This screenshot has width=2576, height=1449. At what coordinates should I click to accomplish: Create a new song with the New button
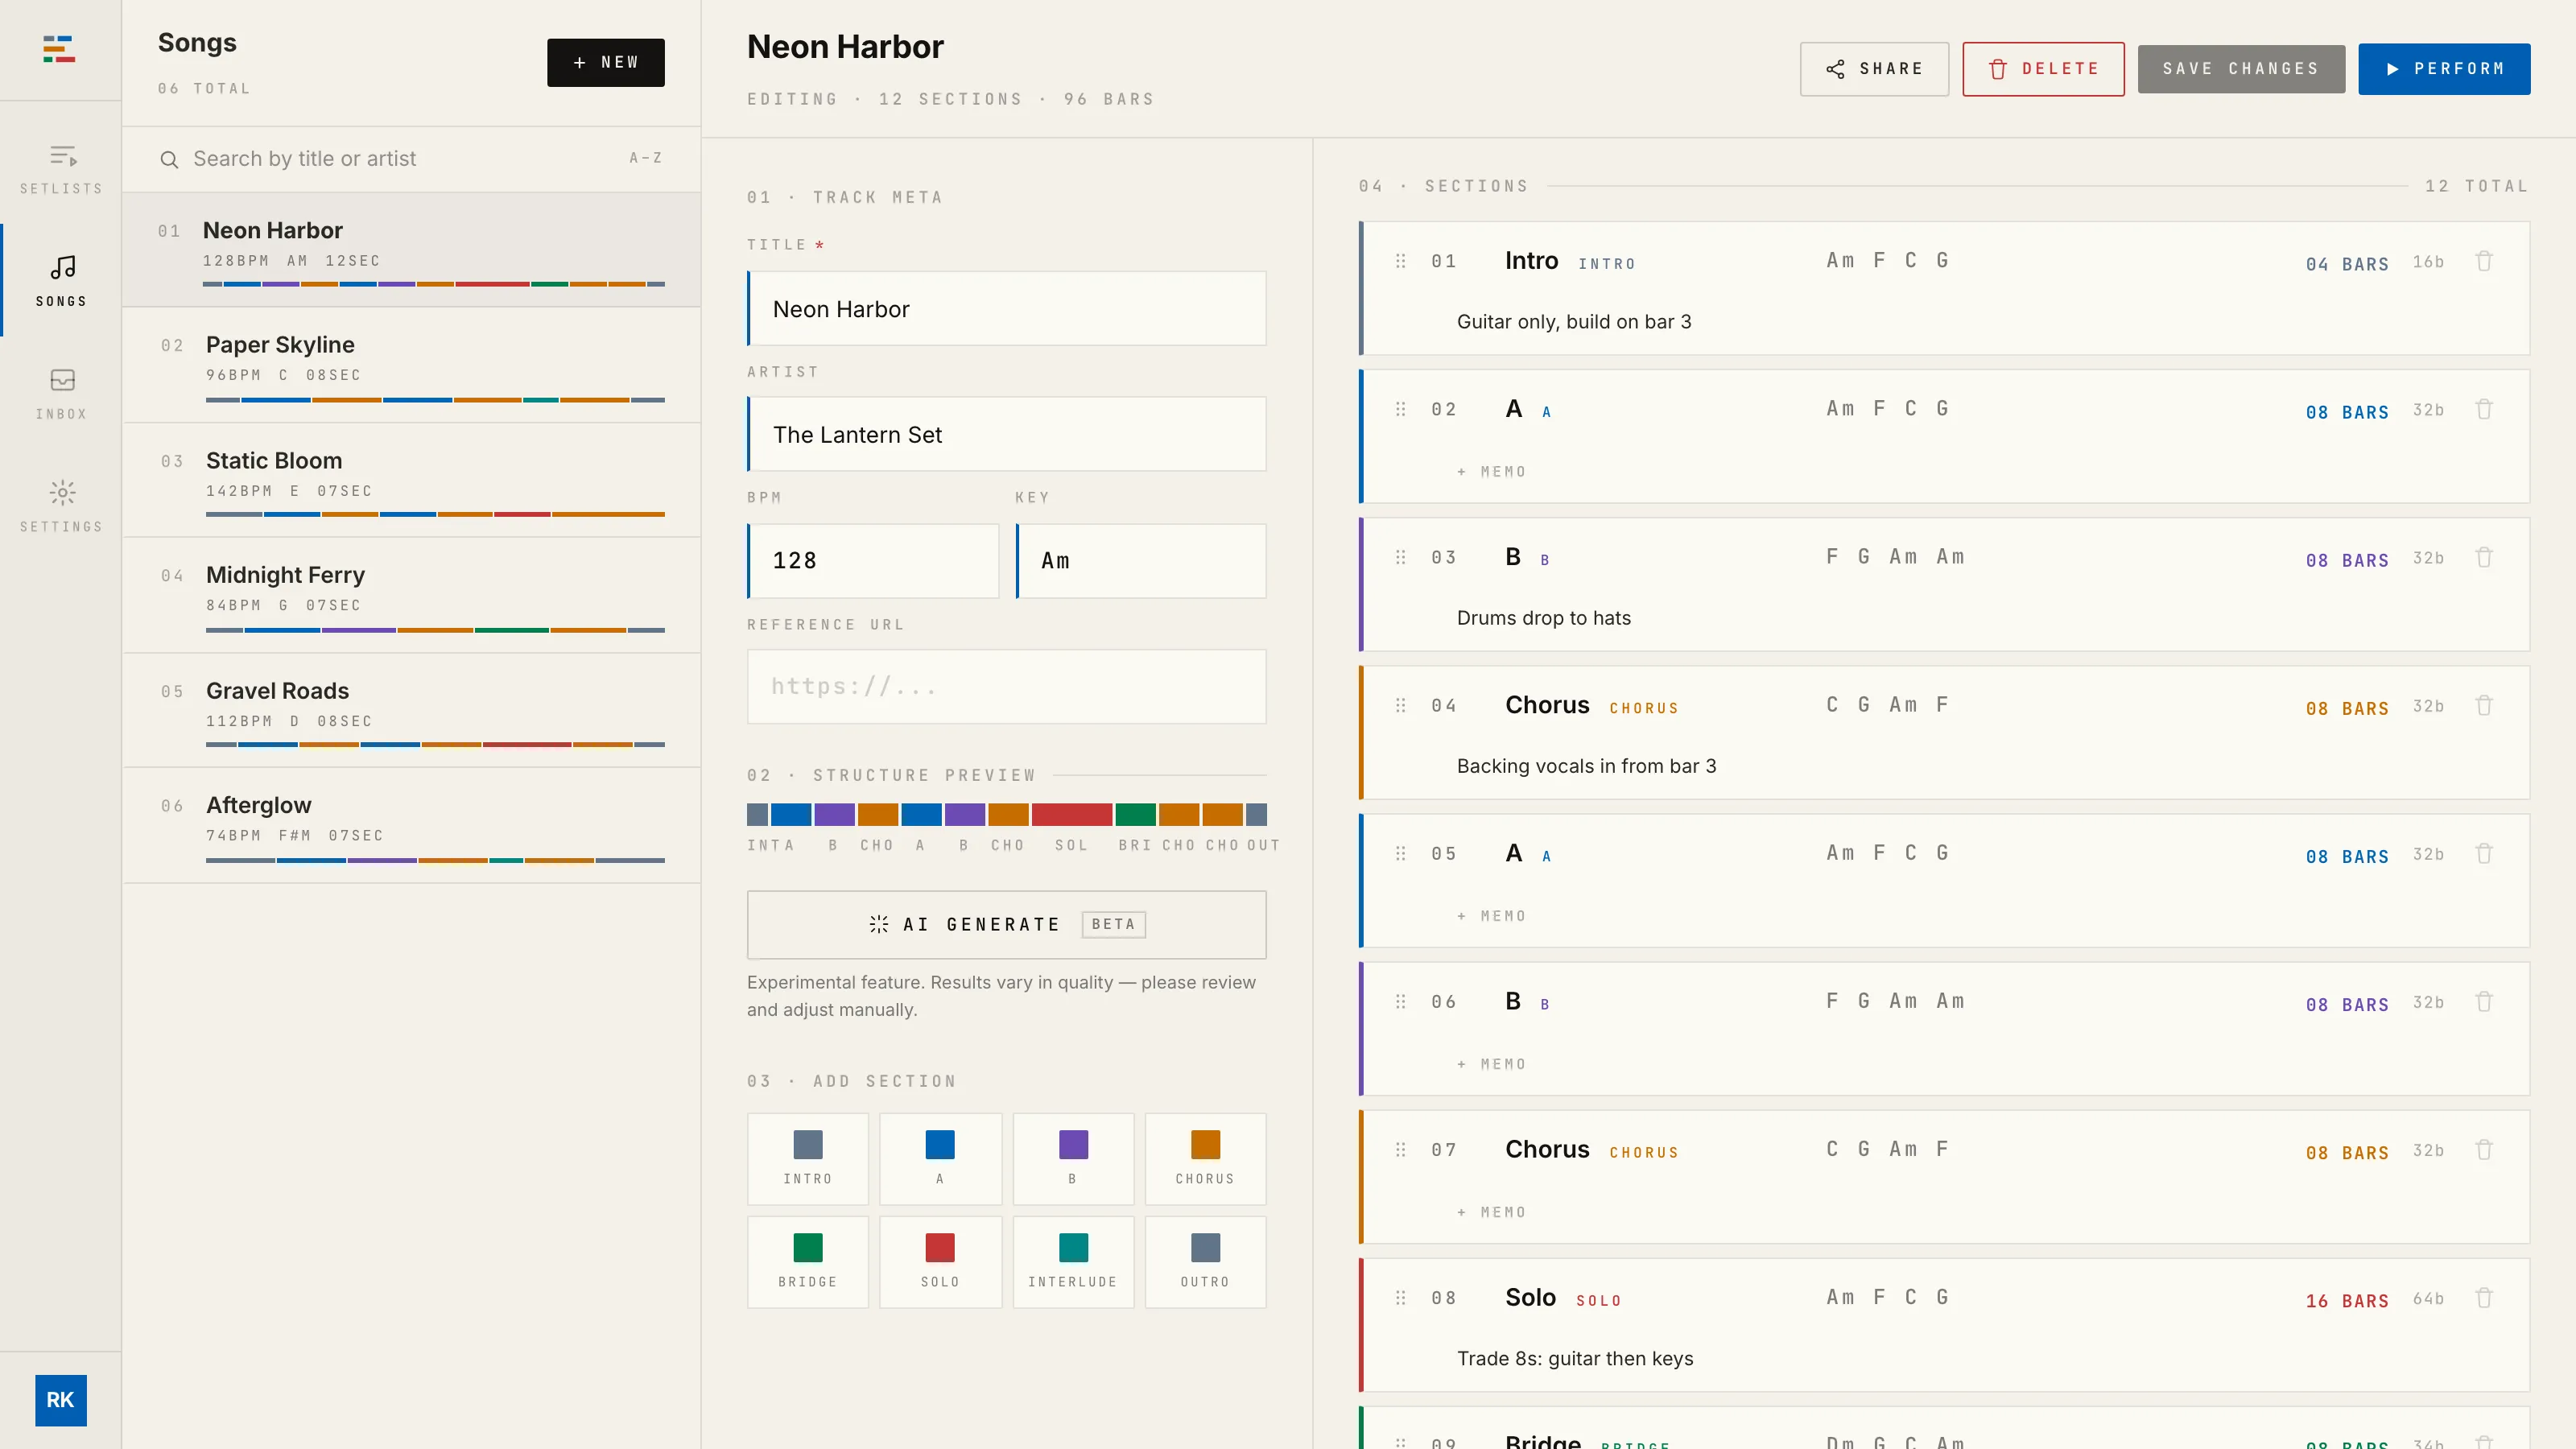point(605,62)
